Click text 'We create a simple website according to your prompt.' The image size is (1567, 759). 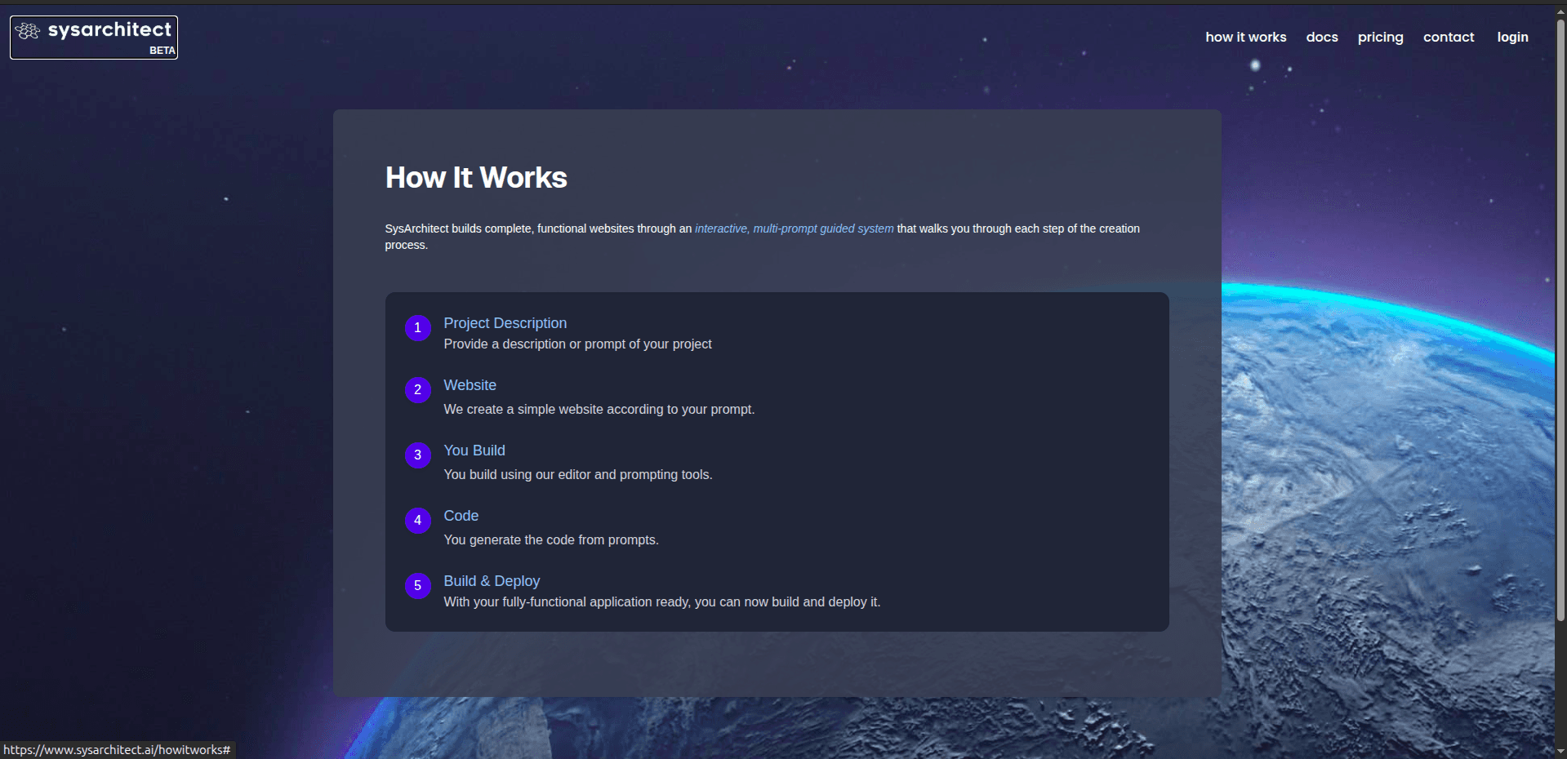pyautogui.click(x=599, y=410)
